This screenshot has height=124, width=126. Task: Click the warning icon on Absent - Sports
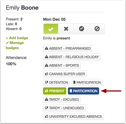point(46,65)
